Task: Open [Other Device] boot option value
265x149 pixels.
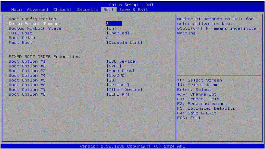Action: click(x=124, y=89)
